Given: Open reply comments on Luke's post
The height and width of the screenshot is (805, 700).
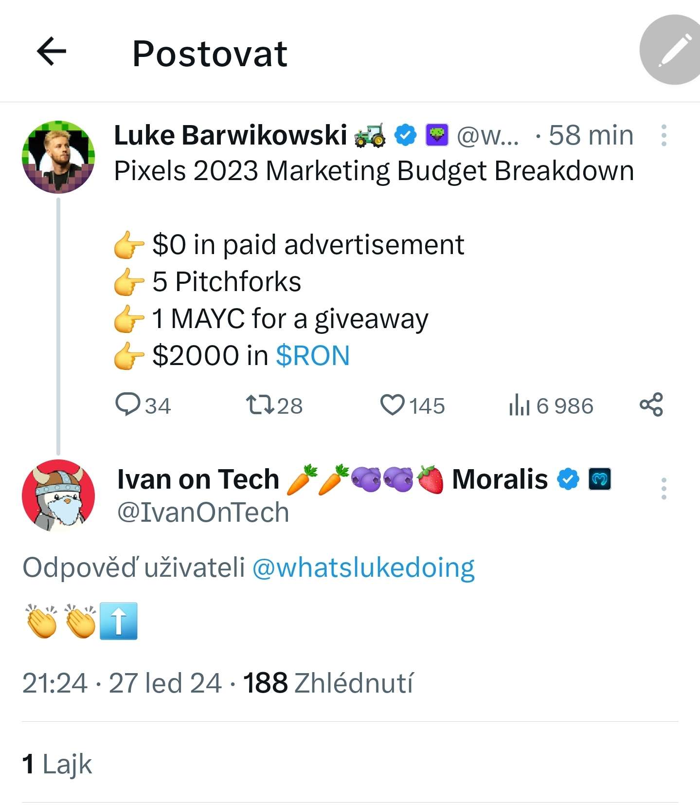Looking at the screenshot, I should 128,405.
